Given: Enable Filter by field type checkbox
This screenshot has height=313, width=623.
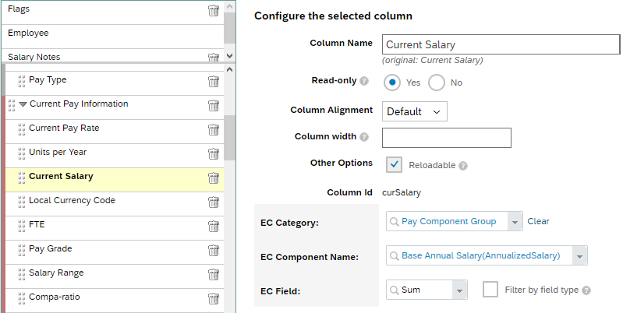Looking at the screenshot, I should 490,290.
